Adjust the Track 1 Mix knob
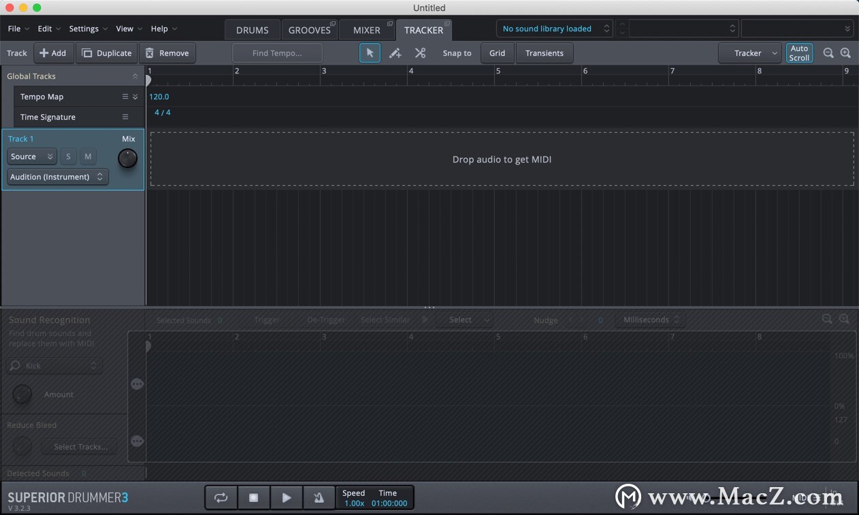The width and height of the screenshot is (859, 515). 127,159
